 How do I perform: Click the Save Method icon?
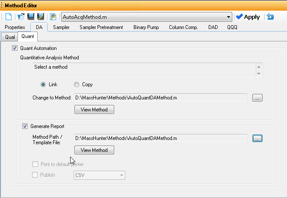pyautogui.click(x=31, y=17)
